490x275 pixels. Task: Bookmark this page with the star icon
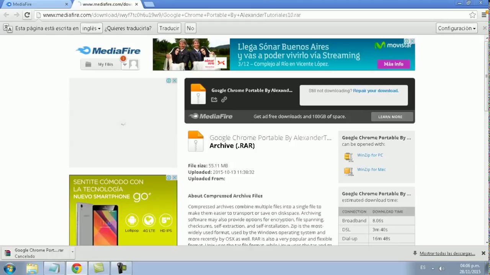coord(472,15)
